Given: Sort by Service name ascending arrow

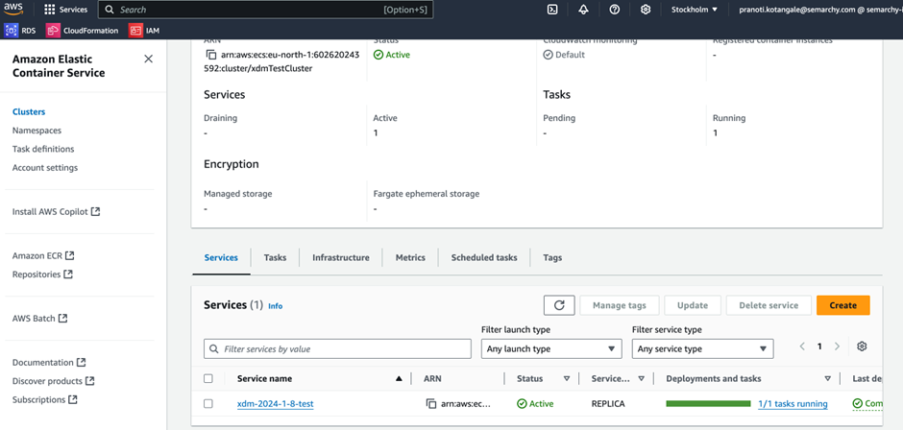Looking at the screenshot, I should coord(399,379).
